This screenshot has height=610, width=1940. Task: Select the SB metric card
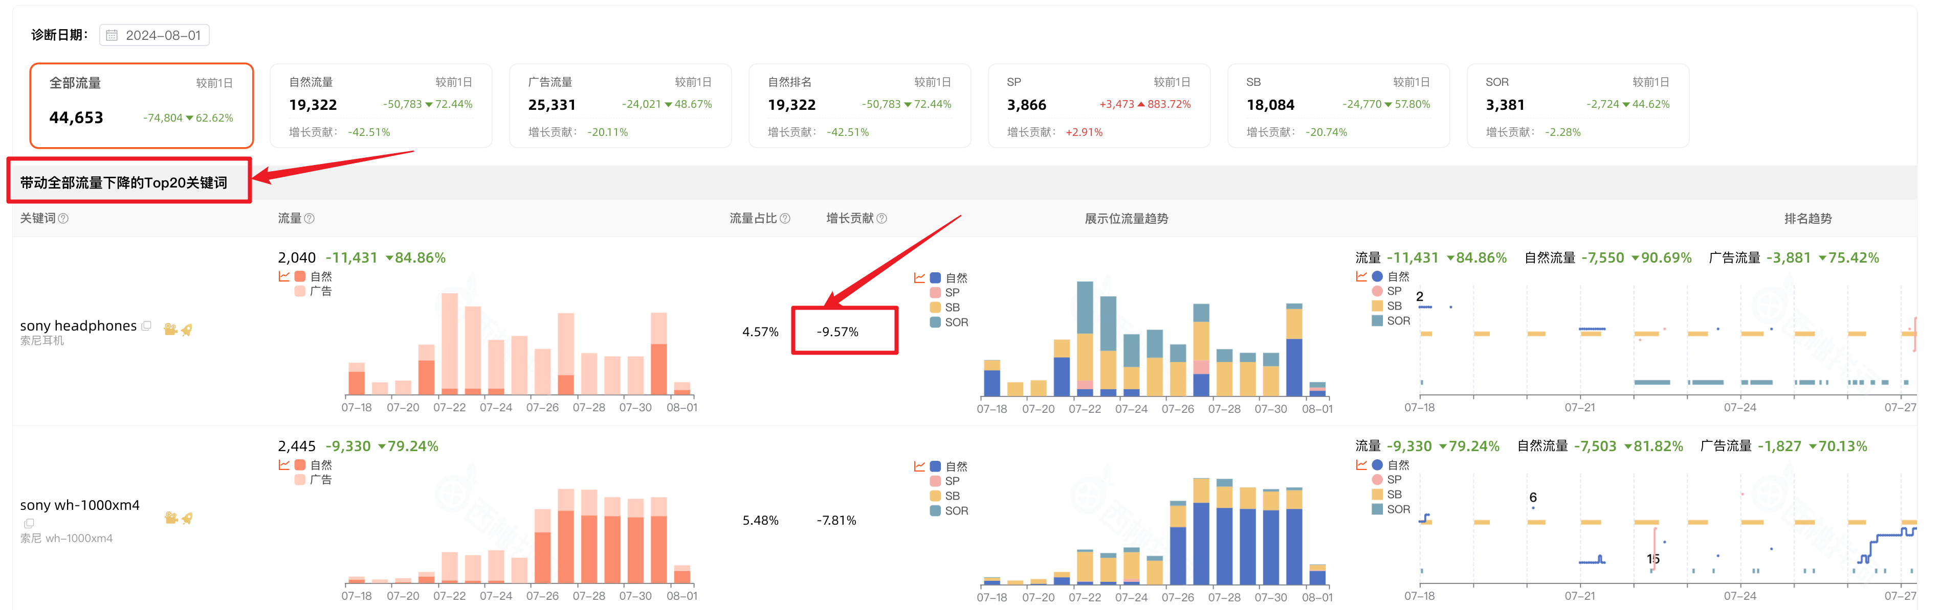[1338, 105]
